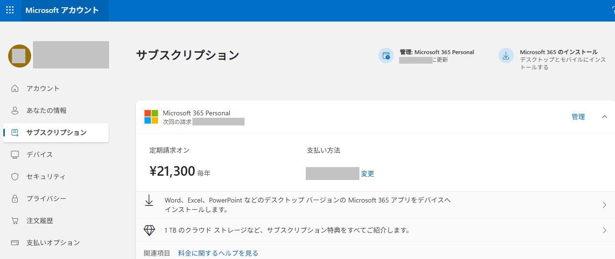The image size is (615, 259).
Task: Select the shield icon beside セキュリティ
Action: 15,177
